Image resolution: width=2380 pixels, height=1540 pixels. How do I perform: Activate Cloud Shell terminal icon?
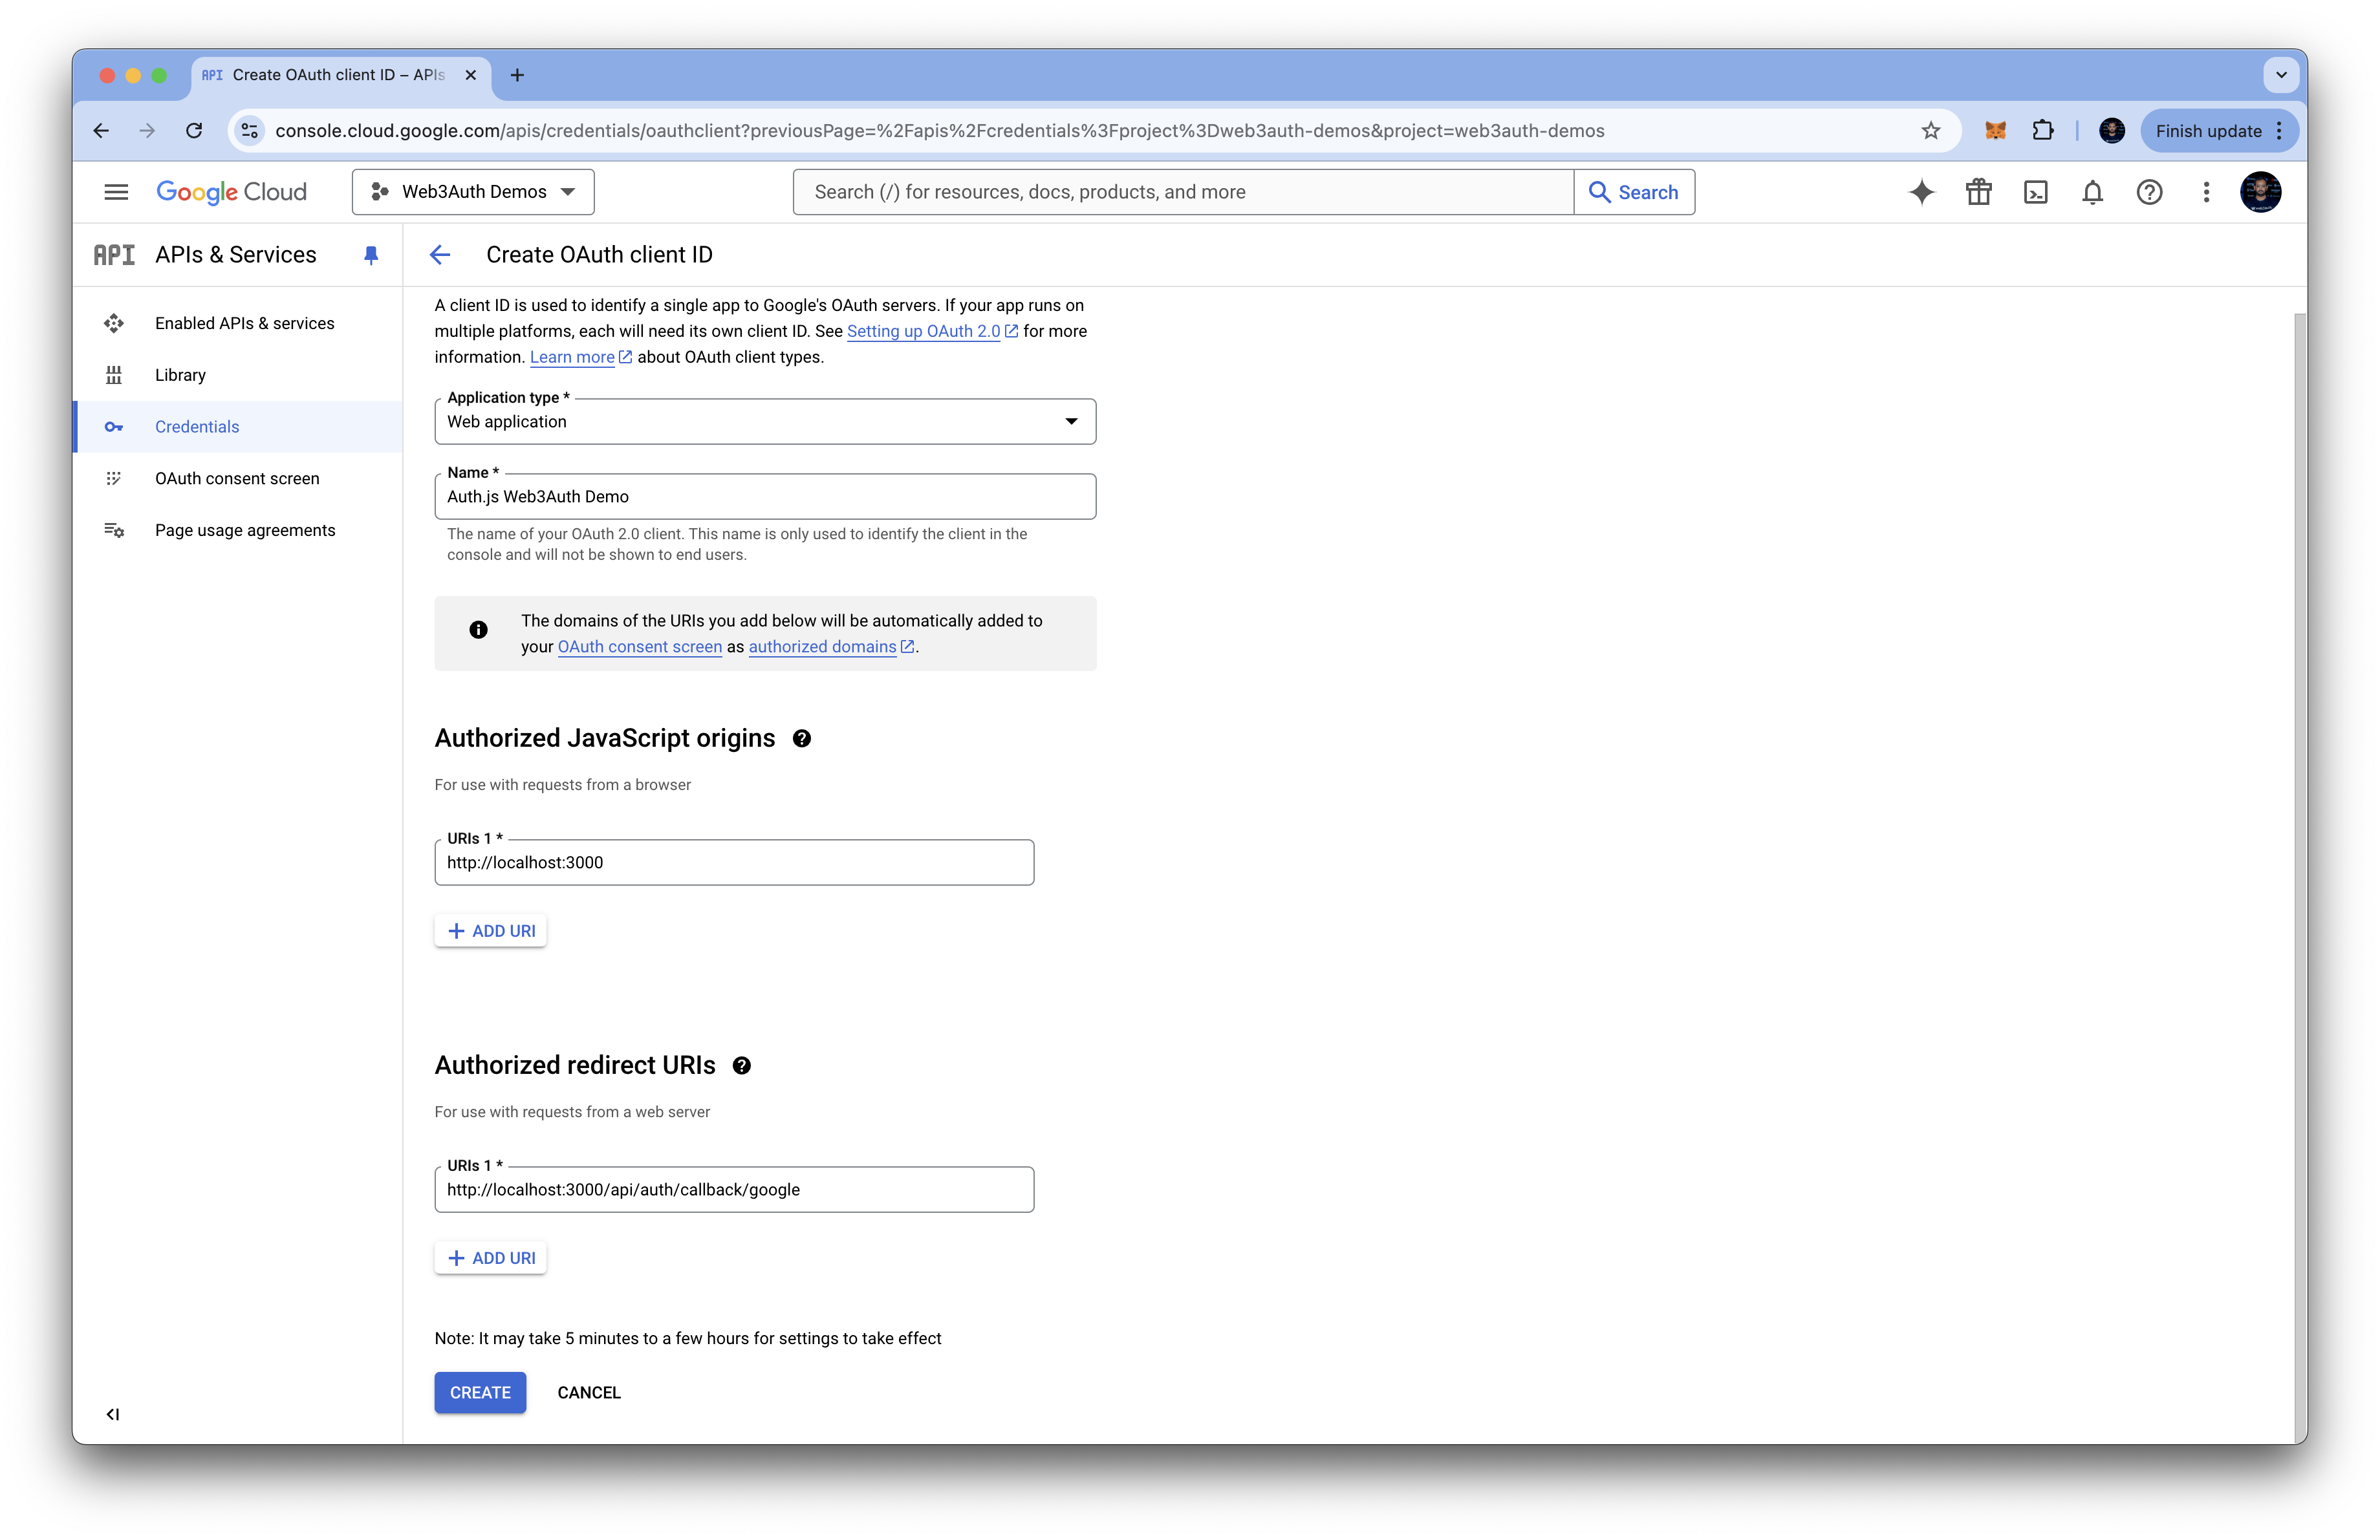pyautogui.click(x=2035, y=192)
